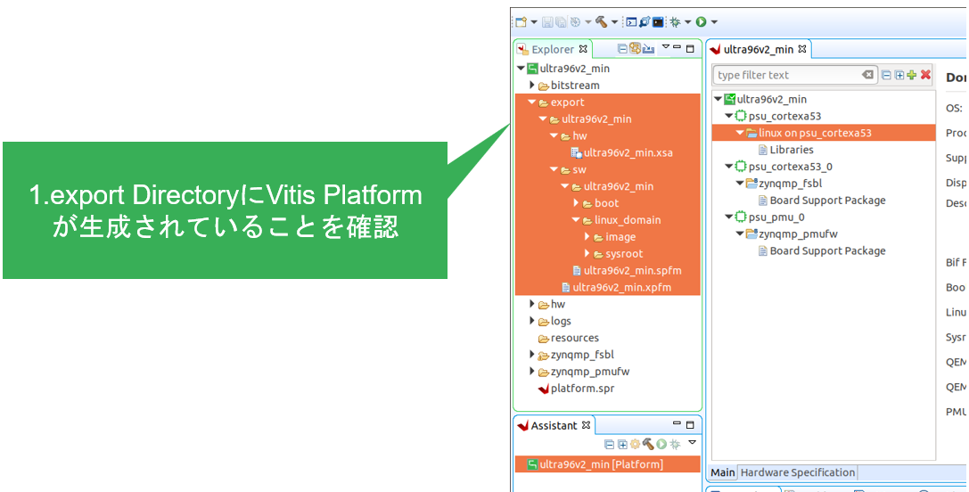Switch to the Assistant tab

point(554,426)
